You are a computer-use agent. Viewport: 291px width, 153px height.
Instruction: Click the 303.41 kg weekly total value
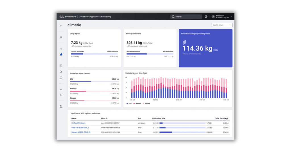134,43
